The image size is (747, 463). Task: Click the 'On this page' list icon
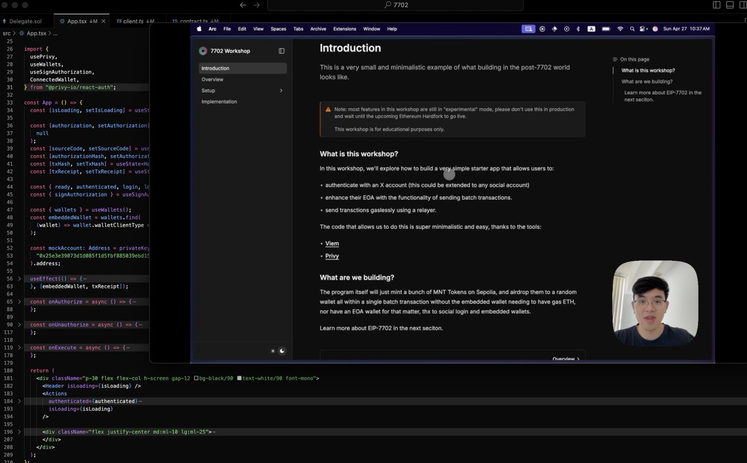pos(615,60)
